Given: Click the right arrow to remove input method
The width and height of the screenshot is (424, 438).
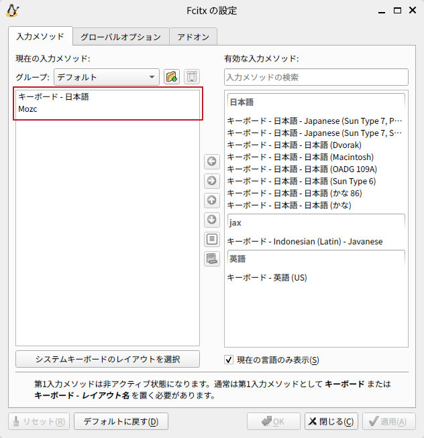Looking at the screenshot, I should click(212, 181).
